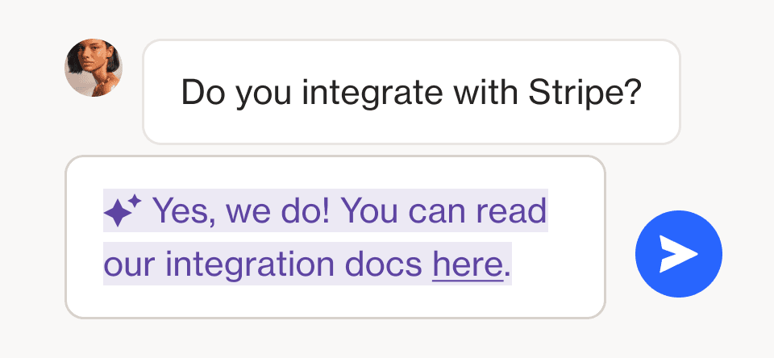Open the underlined "here" docs link
Screen dimensions: 774x358
tap(468, 264)
